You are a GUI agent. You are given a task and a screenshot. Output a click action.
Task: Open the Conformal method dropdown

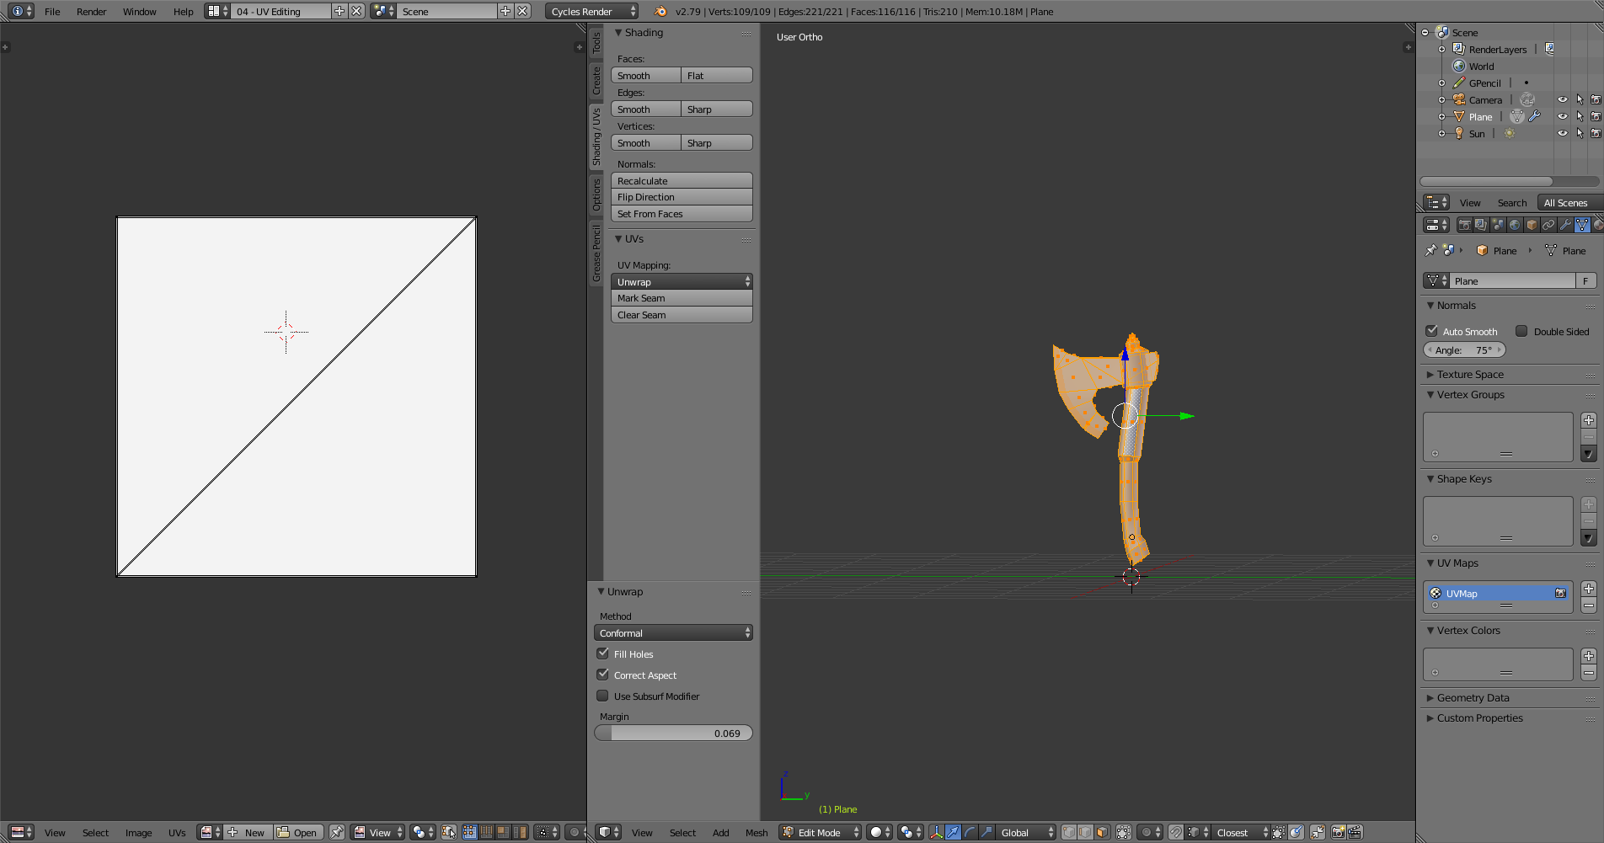(x=673, y=632)
